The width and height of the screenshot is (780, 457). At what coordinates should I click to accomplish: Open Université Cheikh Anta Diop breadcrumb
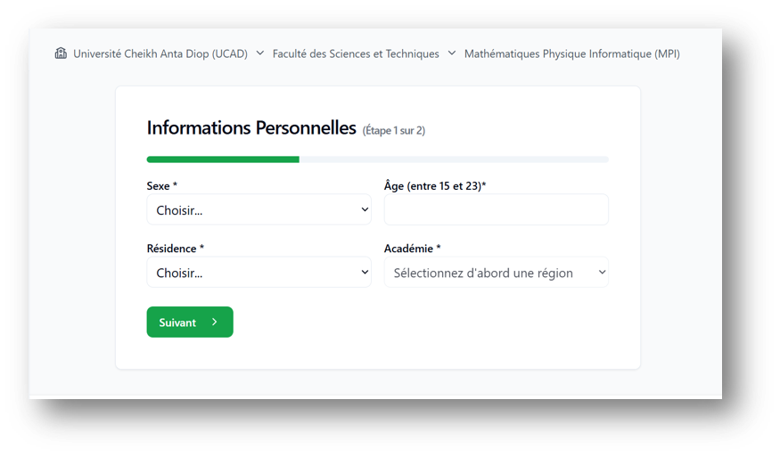[x=160, y=53]
